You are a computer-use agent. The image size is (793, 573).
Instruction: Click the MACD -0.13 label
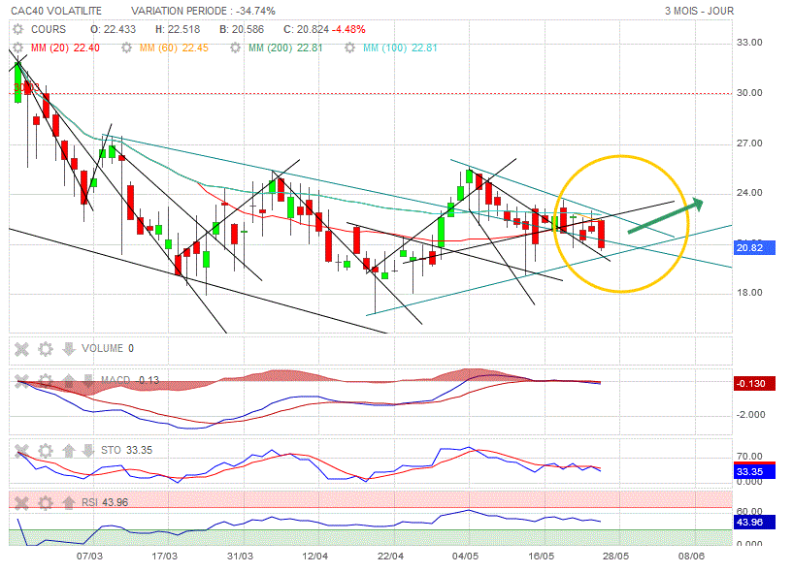pos(130,380)
